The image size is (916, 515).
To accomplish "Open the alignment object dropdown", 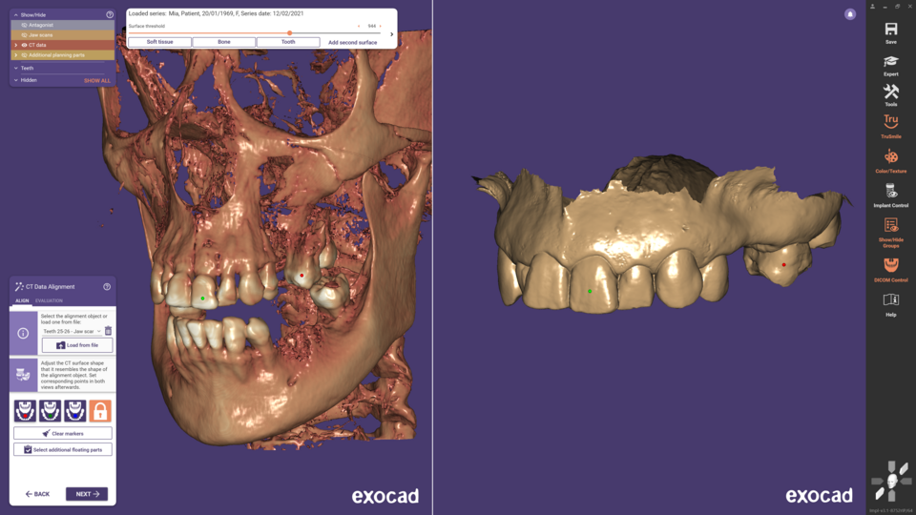I will [x=72, y=331].
